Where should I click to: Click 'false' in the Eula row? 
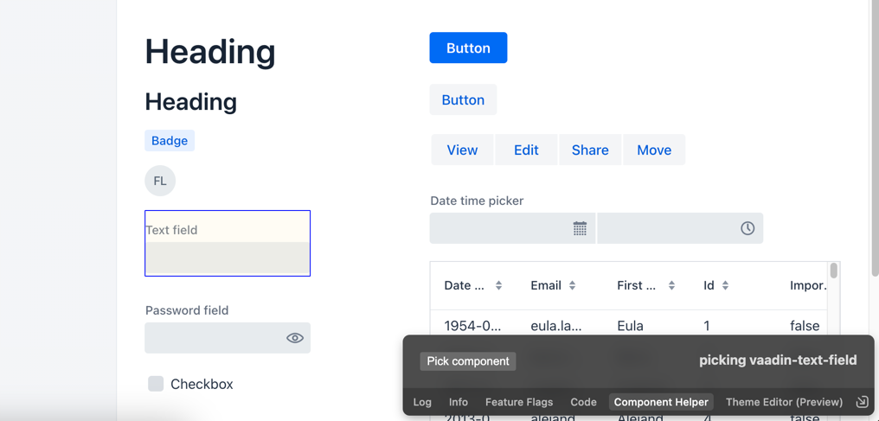point(805,326)
